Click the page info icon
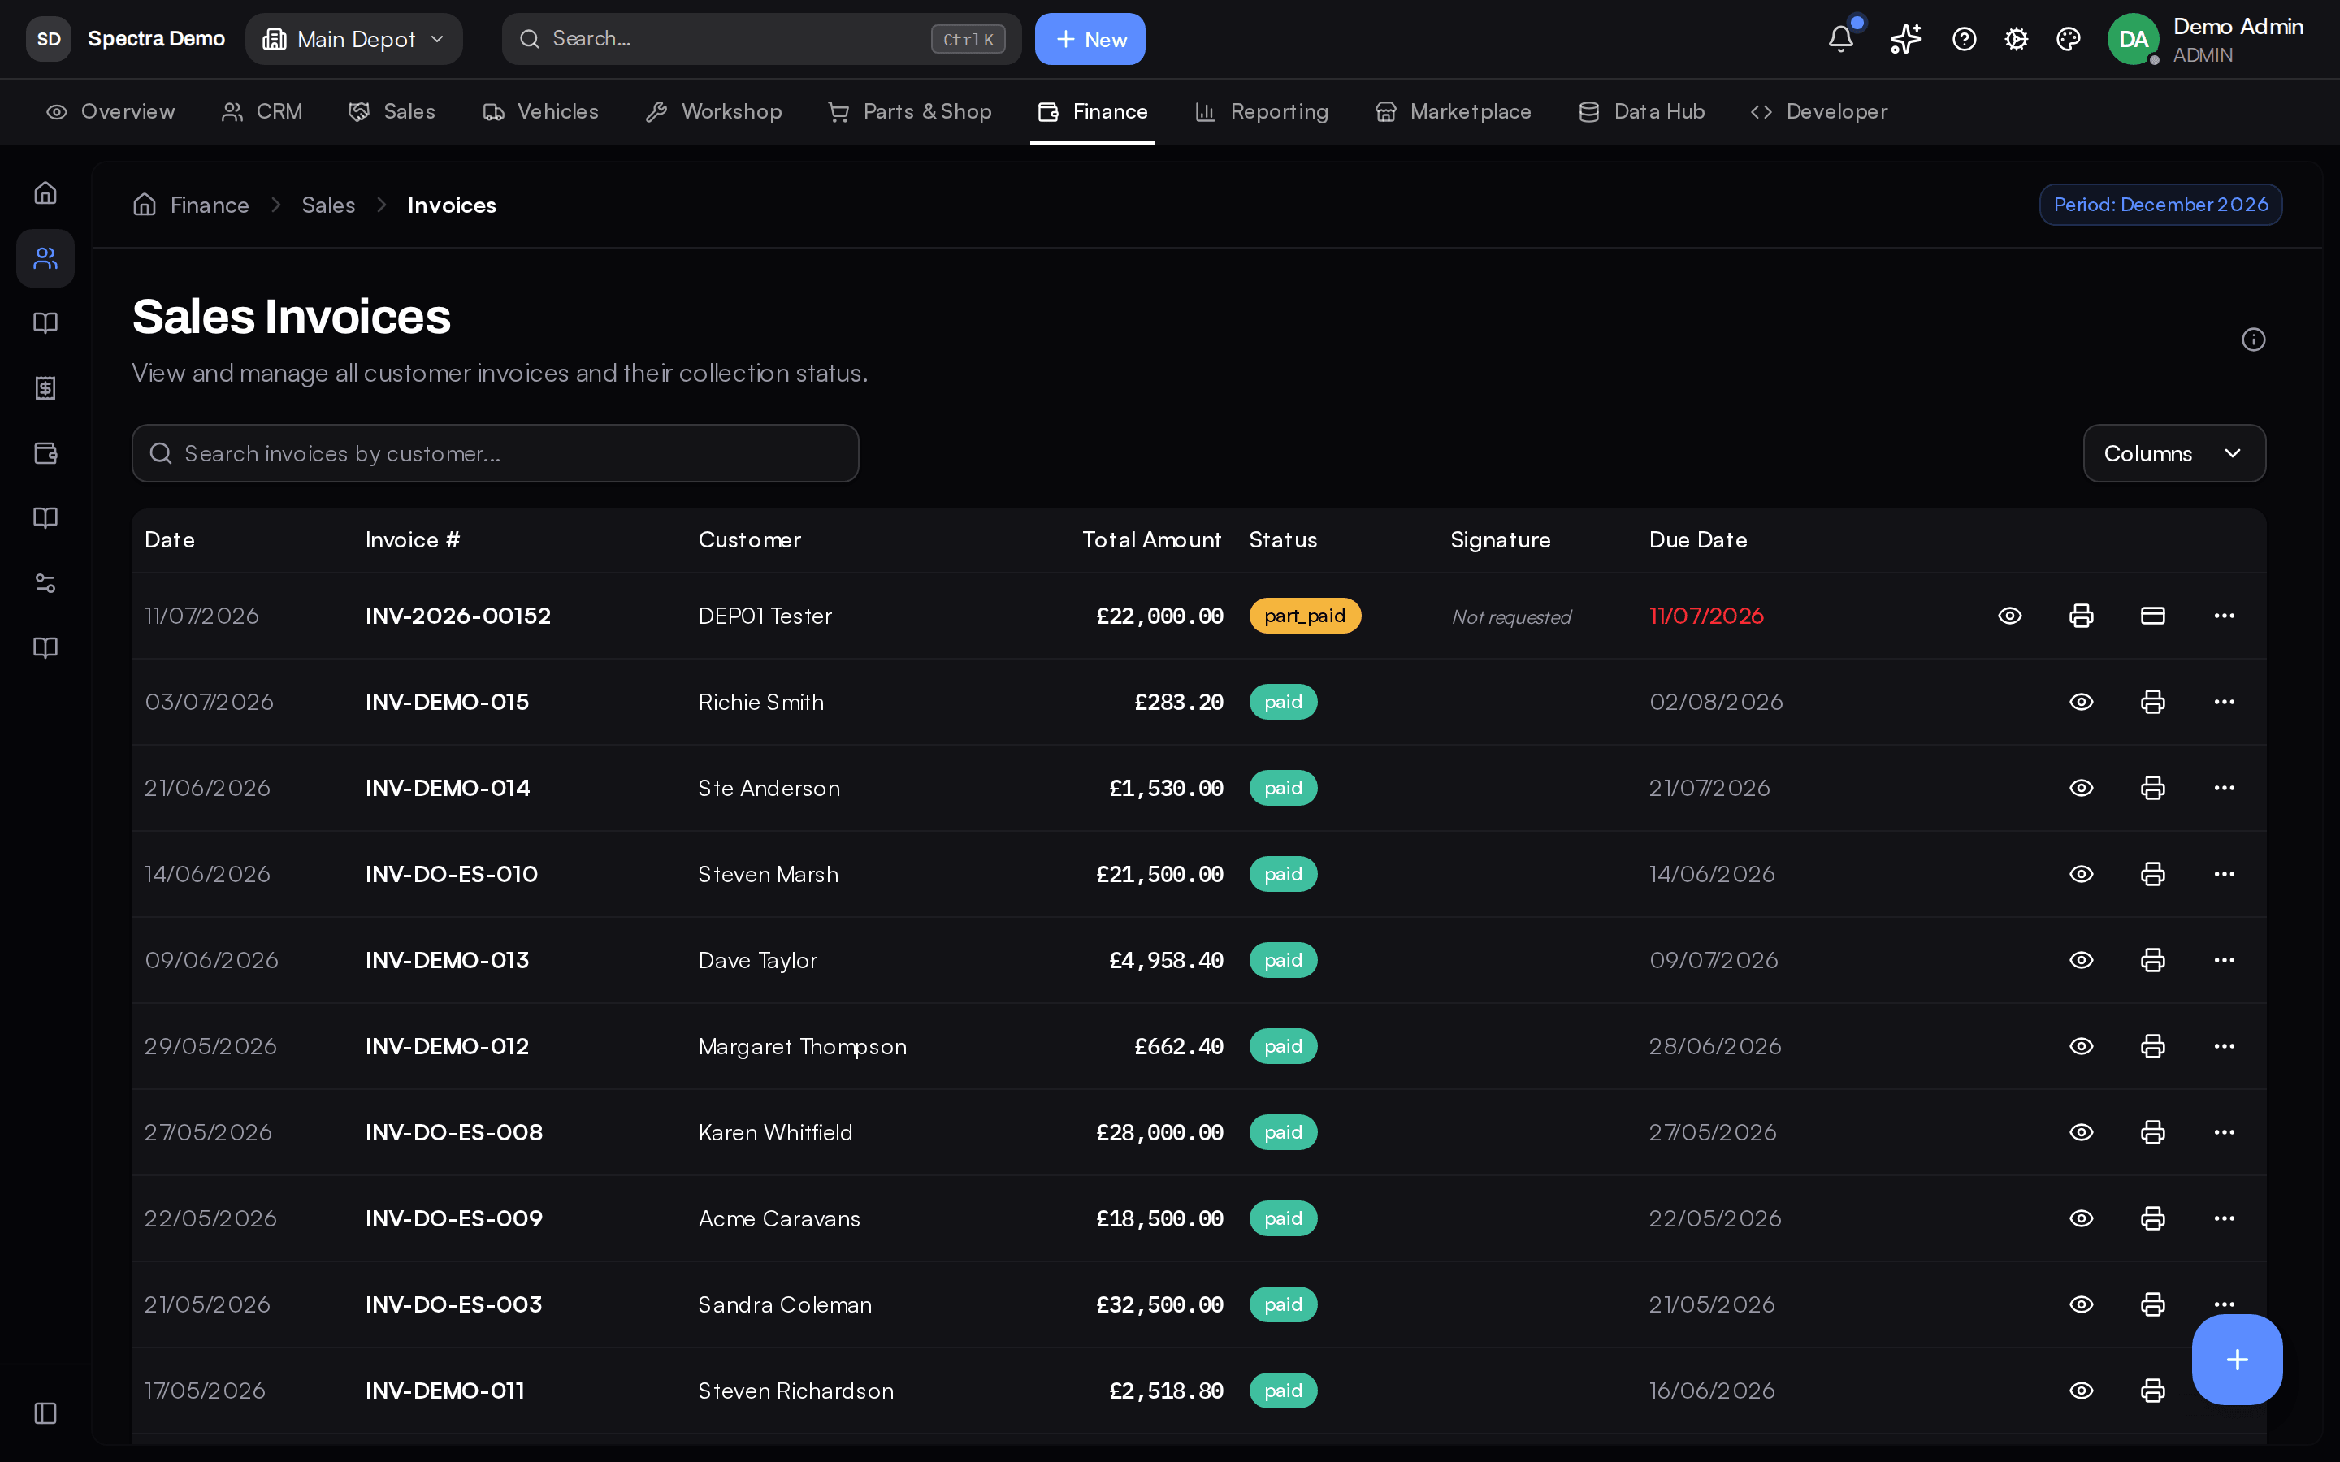 pyautogui.click(x=2253, y=340)
